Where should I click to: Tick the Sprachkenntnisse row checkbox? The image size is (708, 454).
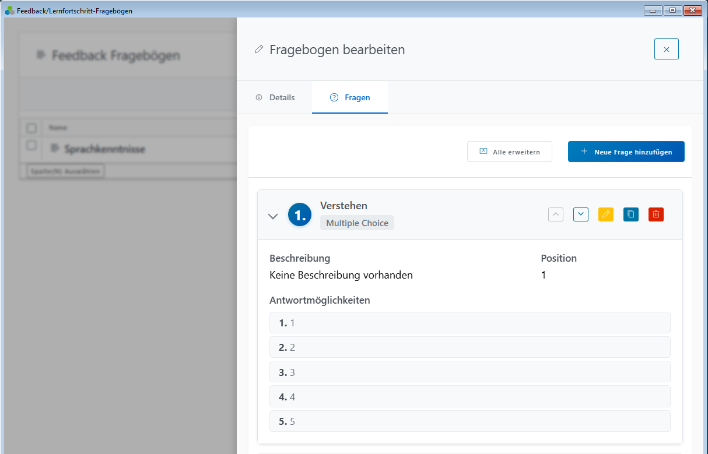[31, 145]
